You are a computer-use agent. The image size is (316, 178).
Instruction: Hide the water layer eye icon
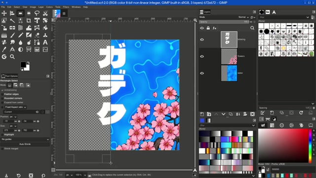(x=202, y=73)
